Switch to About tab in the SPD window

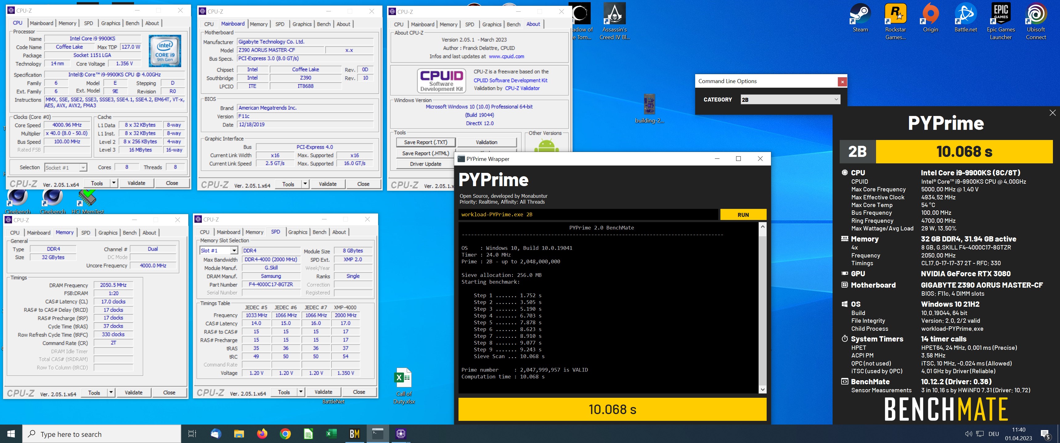coord(339,232)
